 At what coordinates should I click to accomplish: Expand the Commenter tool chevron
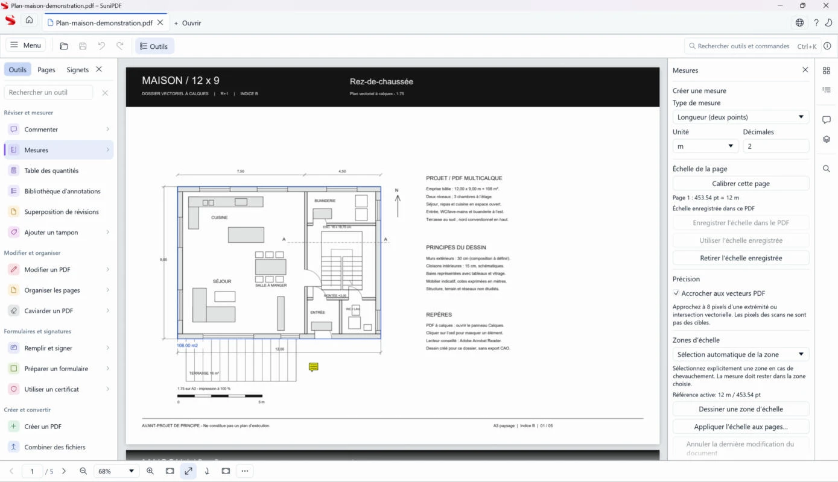tap(108, 129)
